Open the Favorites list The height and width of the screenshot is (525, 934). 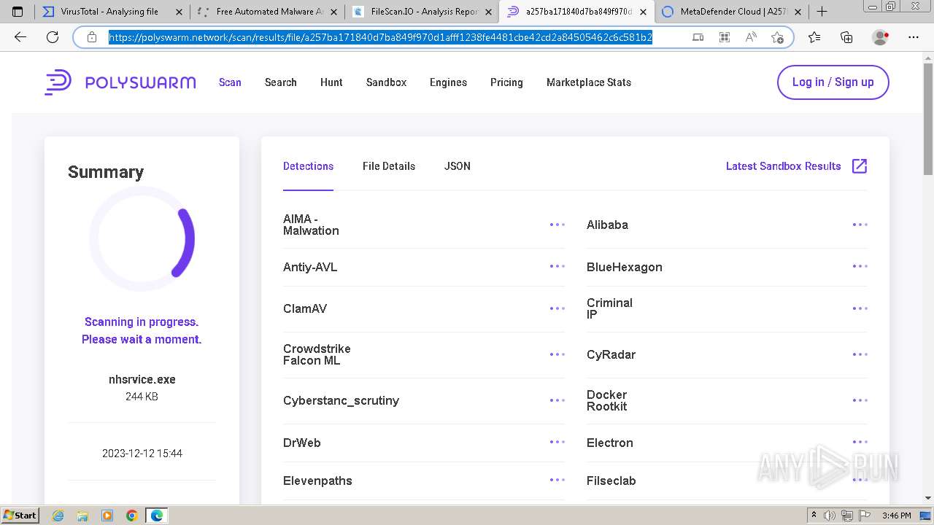pos(814,37)
